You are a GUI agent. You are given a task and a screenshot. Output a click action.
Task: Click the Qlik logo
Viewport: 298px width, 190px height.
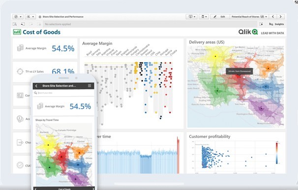click(248, 32)
